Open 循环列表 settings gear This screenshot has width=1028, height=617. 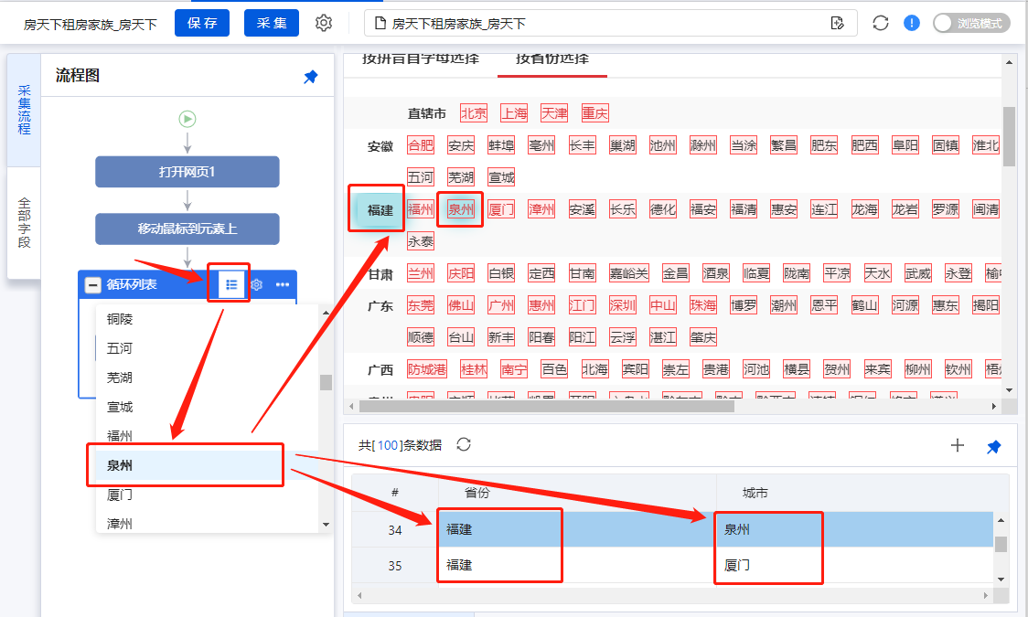(256, 285)
